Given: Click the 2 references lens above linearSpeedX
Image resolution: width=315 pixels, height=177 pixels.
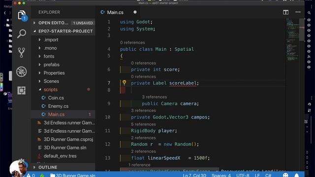Looking at the screenshot, I should [x=143, y=151].
